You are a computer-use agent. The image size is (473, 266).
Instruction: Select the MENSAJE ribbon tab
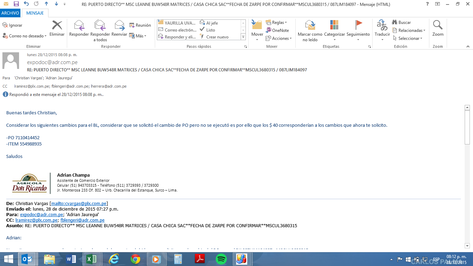point(35,13)
